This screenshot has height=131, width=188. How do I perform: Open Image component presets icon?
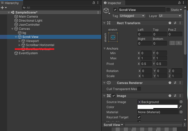pos(175,96)
